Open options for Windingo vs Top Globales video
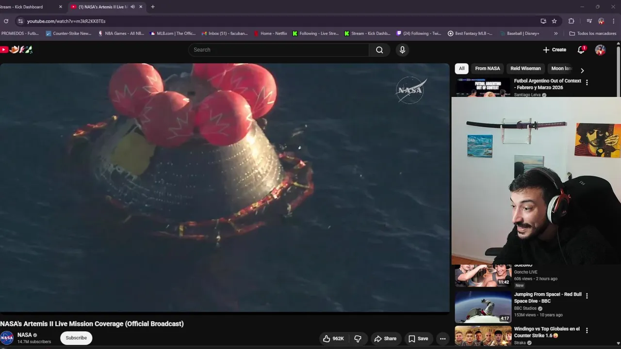This screenshot has height=349, width=621. (587, 331)
